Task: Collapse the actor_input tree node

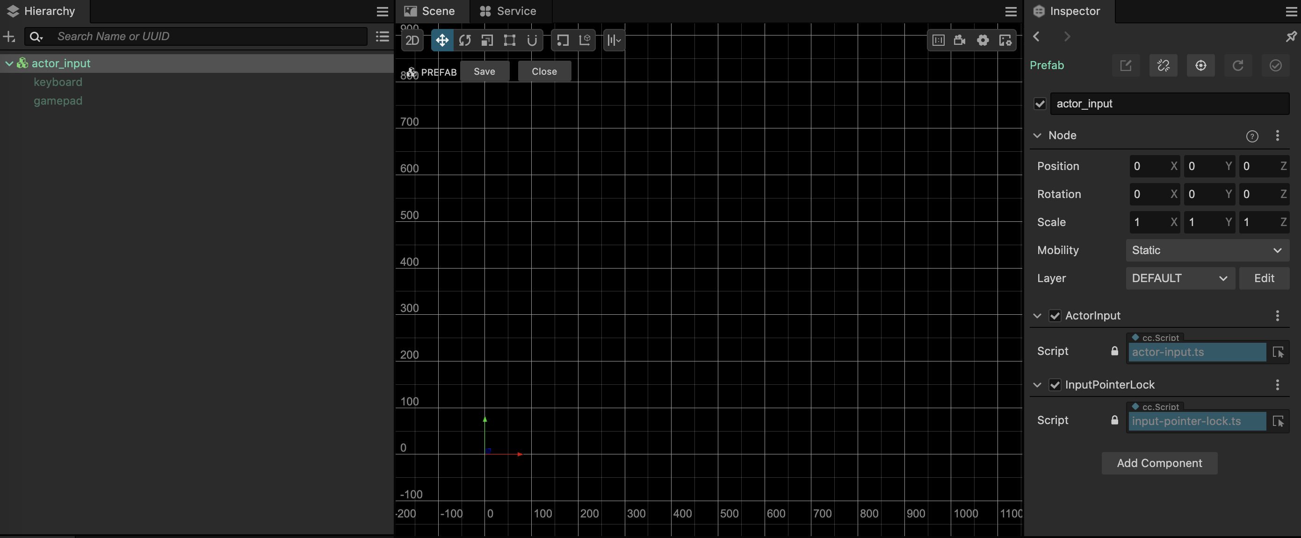Action: 9,64
